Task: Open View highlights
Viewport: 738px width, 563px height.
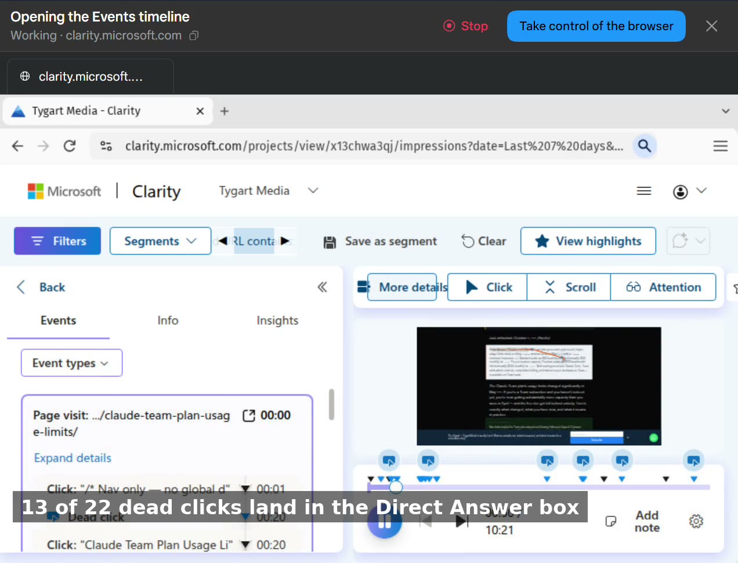Action: pyautogui.click(x=588, y=241)
